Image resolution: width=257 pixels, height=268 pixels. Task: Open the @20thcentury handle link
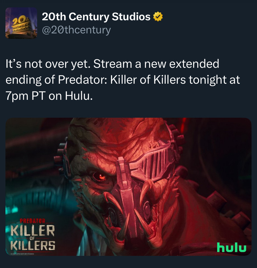[76, 30]
